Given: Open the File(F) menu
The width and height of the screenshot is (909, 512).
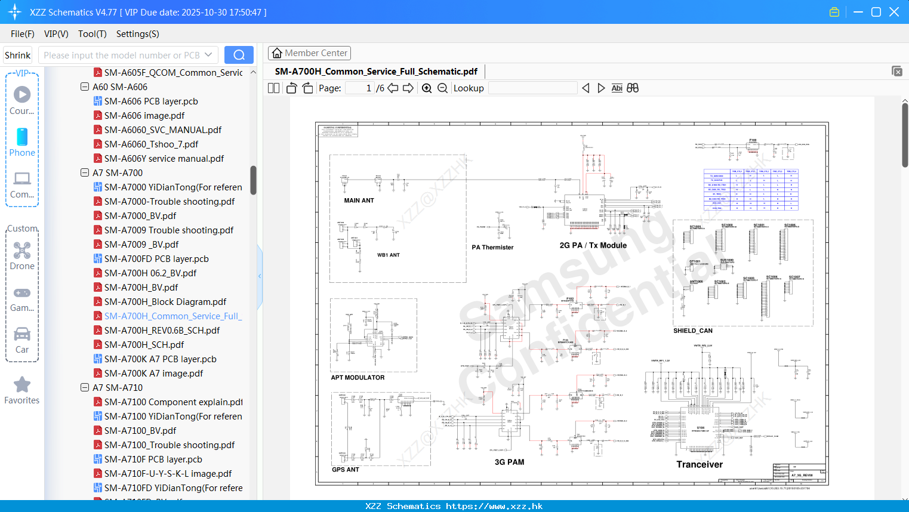Looking at the screenshot, I should [x=23, y=34].
